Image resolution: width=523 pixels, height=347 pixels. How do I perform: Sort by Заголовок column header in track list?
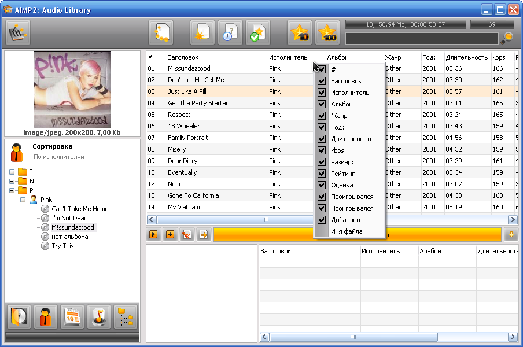click(x=217, y=57)
